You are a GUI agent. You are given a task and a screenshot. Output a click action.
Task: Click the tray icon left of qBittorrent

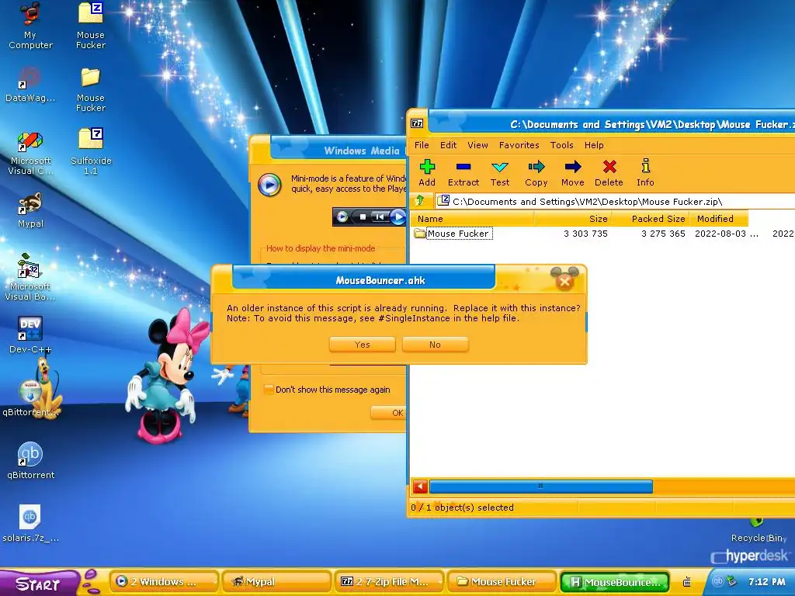click(x=687, y=581)
